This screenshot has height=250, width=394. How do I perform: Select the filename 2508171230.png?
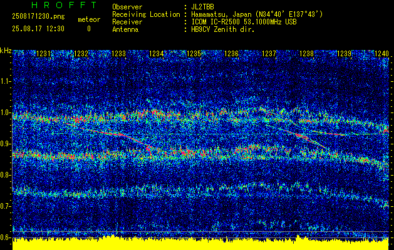point(38,17)
